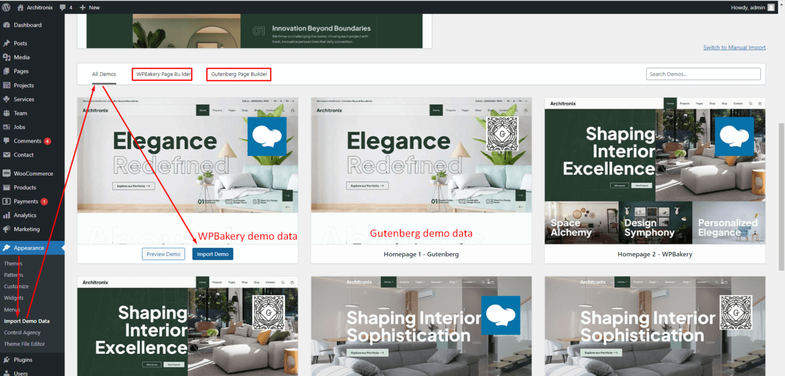
Task: Open the Customize submenu item
Action: [16, 286]
